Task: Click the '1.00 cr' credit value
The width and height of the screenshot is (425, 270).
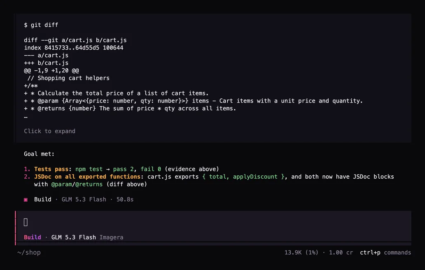Action: point(341,252)
